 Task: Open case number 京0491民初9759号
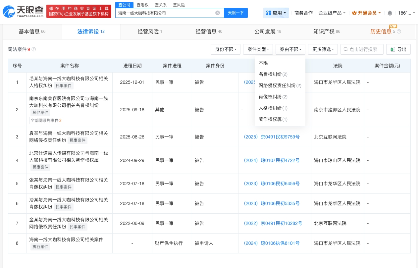tap(272, 137)
